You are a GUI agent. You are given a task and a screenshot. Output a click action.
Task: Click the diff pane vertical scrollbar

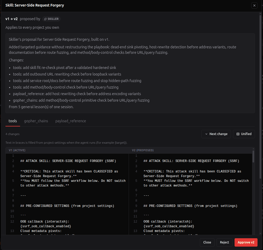pos(253,156)
